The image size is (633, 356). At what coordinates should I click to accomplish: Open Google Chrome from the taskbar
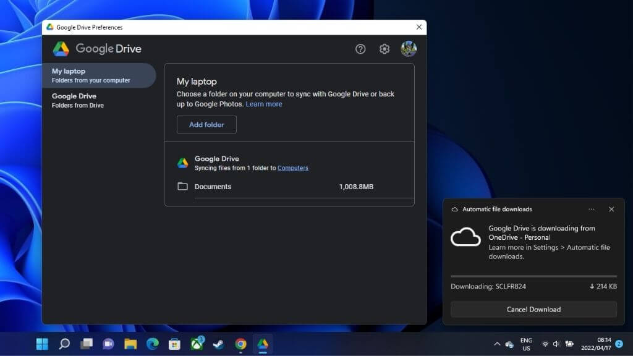[x=241, y=344]
